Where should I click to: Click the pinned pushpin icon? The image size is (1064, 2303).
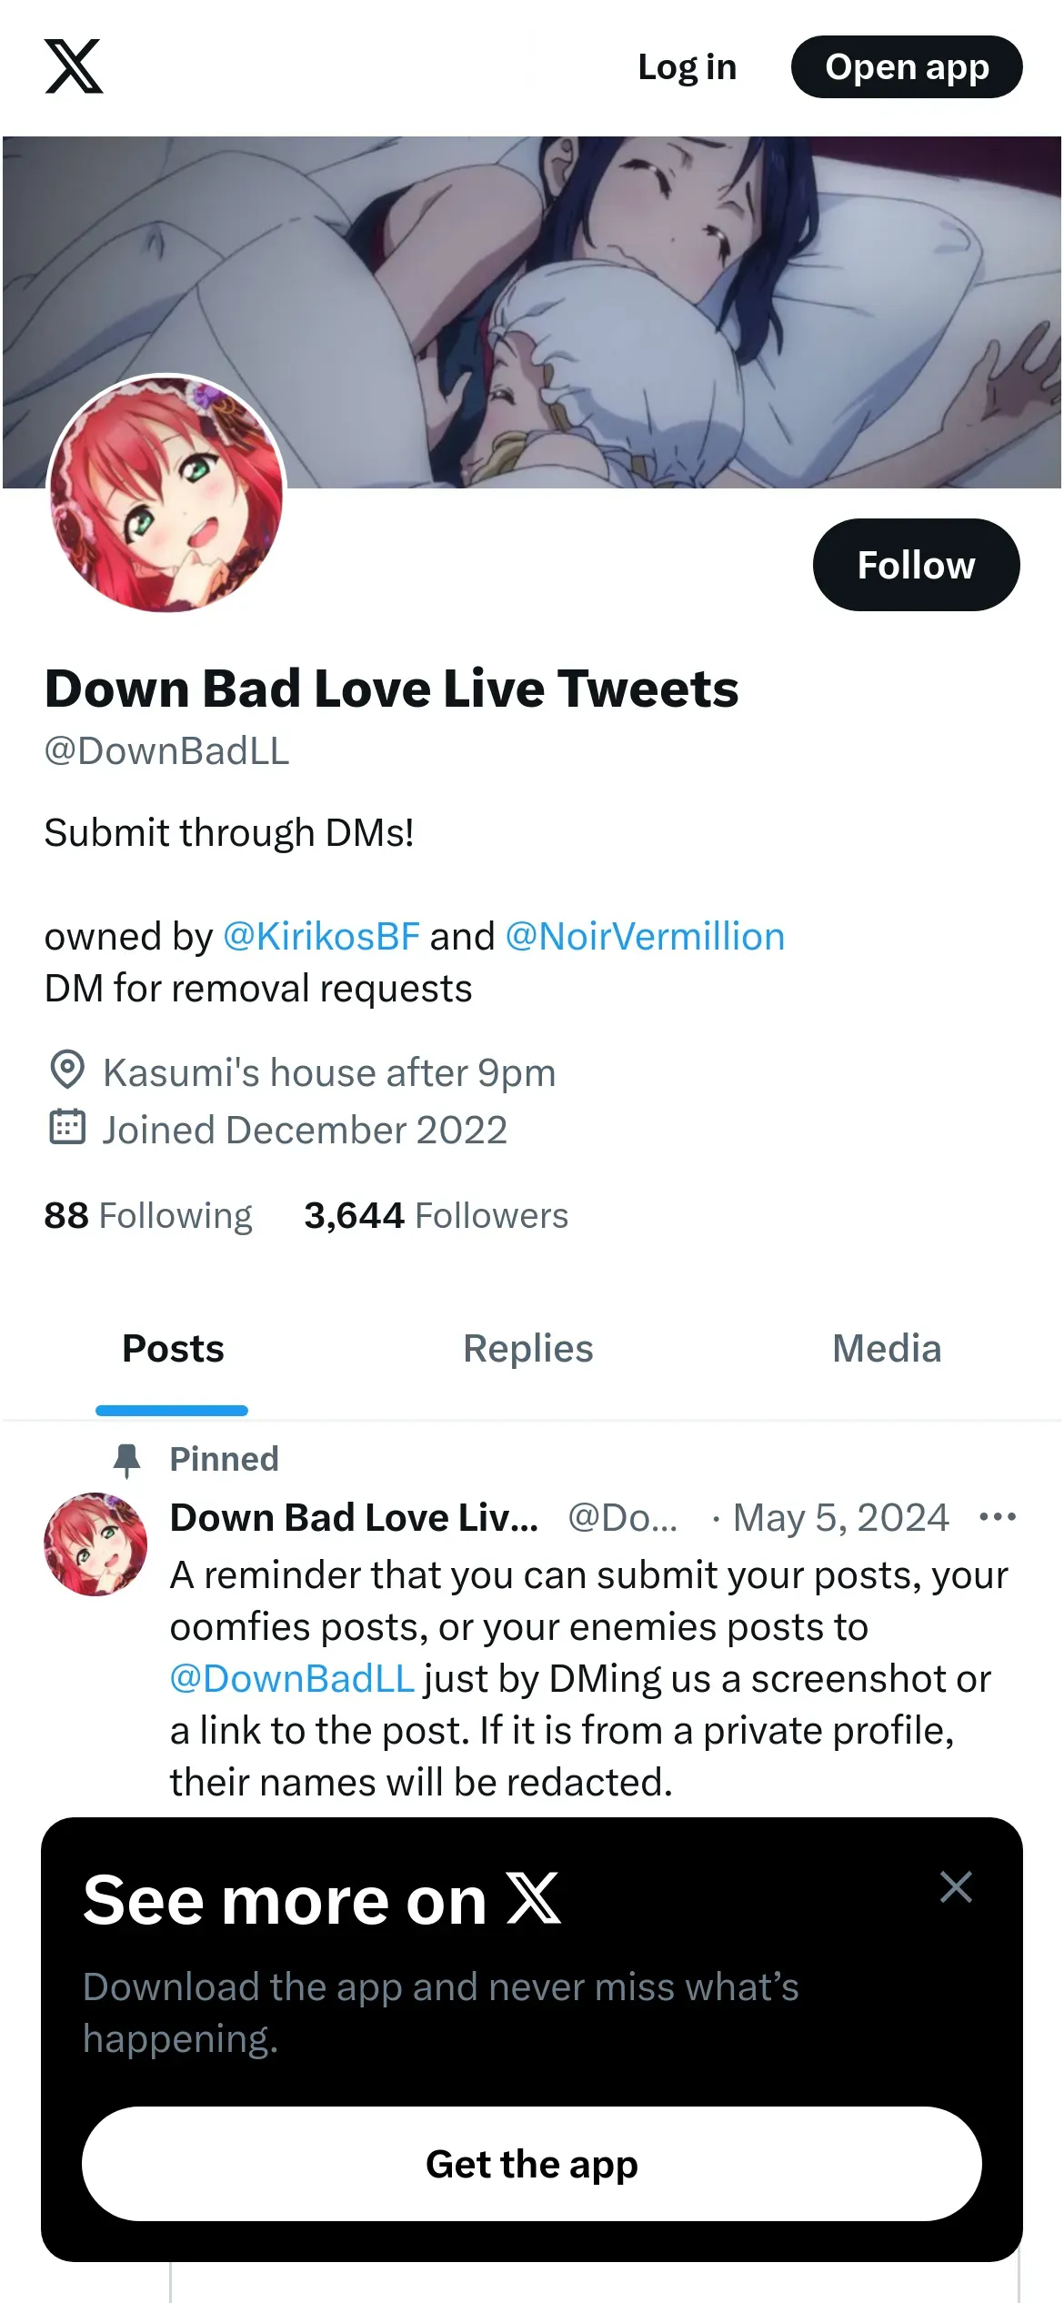[x=127, y=1460]
